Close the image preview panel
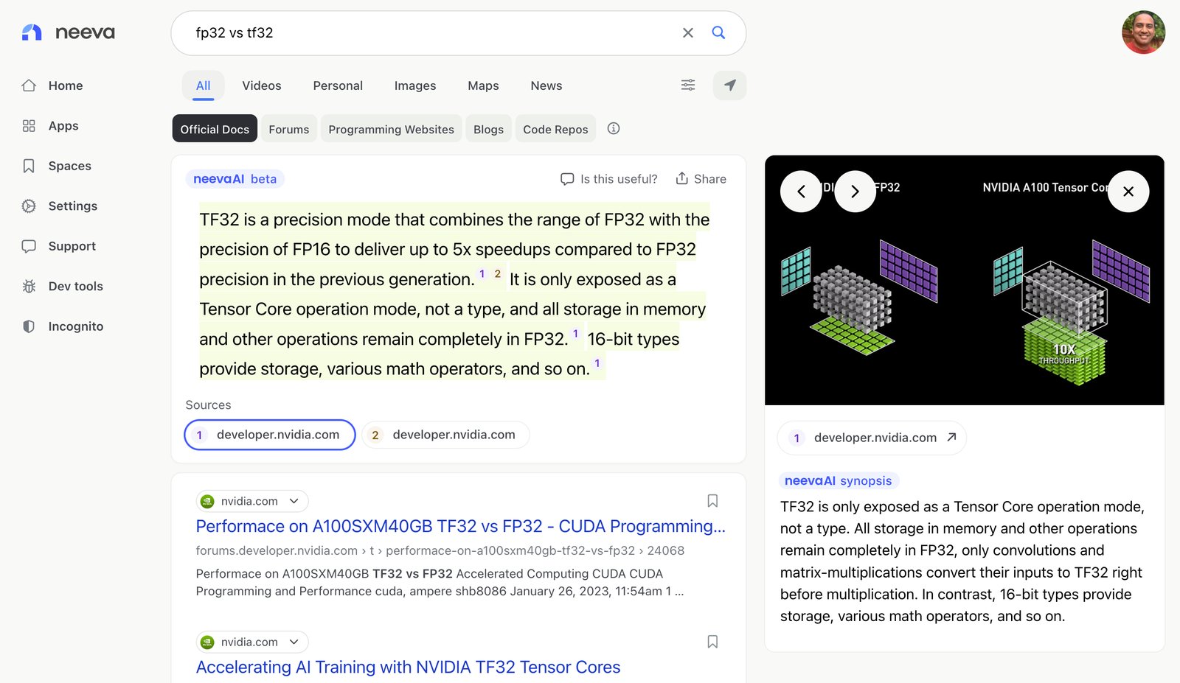Viewport: 1180px width, 683px height. click(x=1128, y=192)
